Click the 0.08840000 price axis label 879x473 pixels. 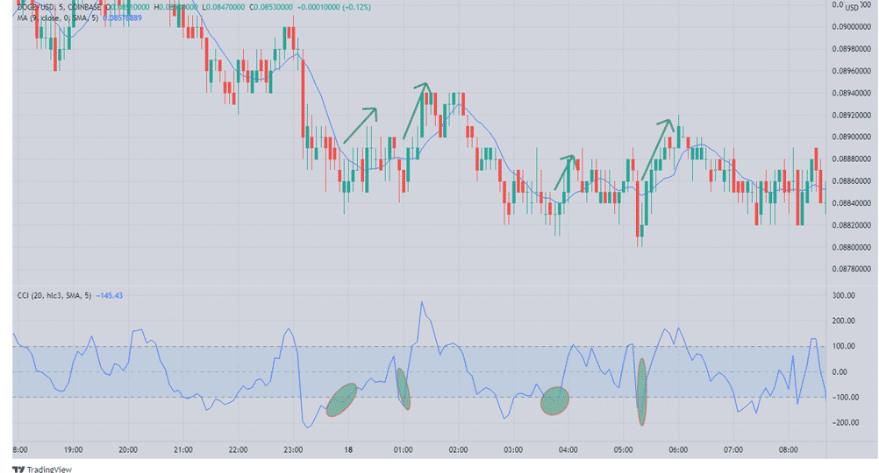[x=851, y=203]
